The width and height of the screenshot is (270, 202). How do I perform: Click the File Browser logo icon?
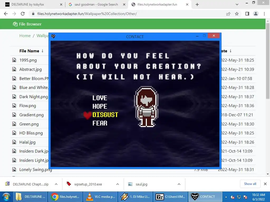pyautogui.click(x=15, y=24)
